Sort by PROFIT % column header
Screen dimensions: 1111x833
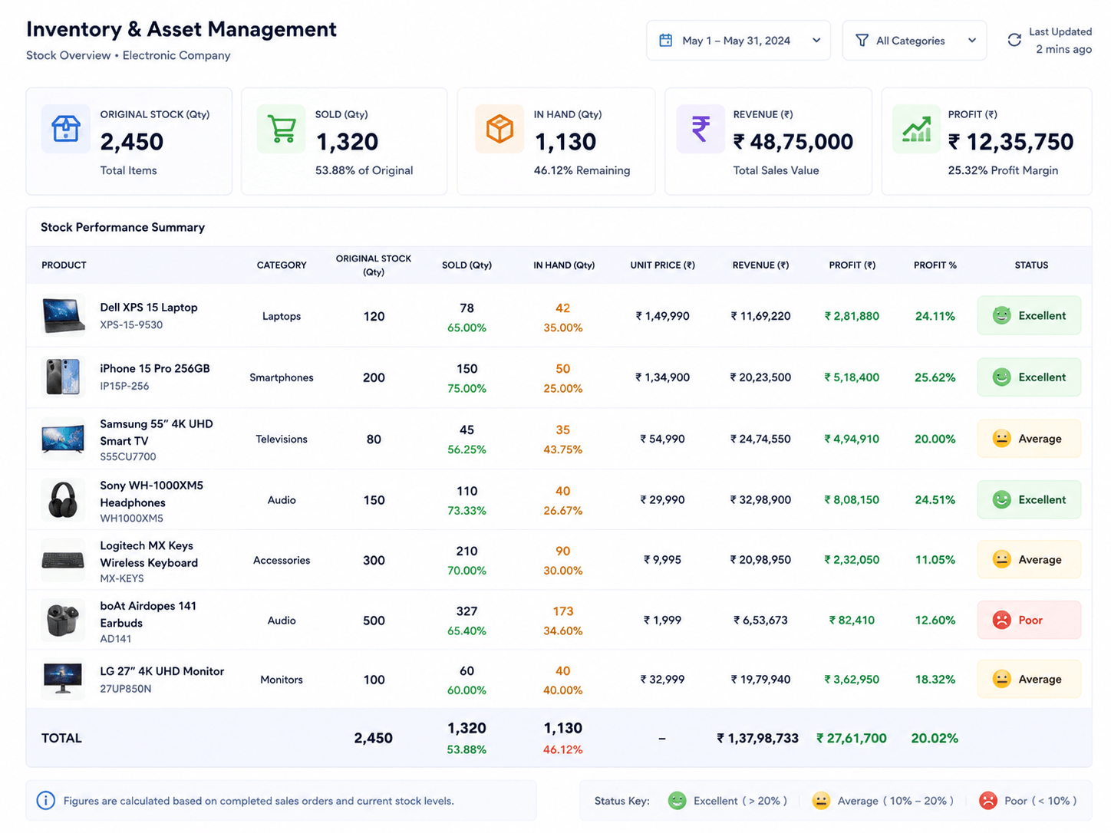point(935,265)
